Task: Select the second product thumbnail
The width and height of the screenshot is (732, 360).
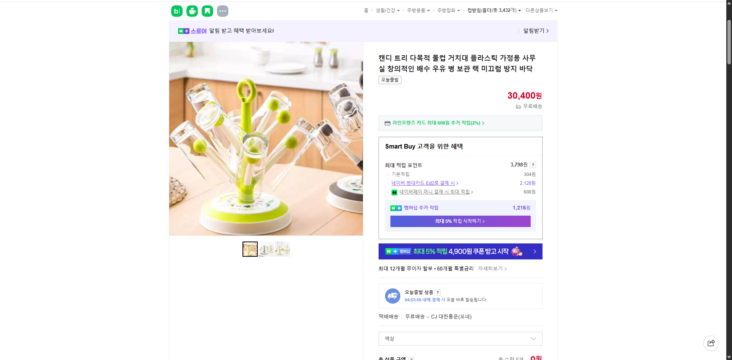Action: 266,249
